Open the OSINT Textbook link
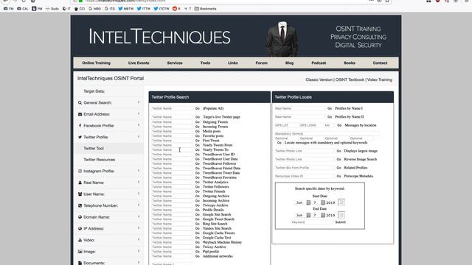This screenshot has height=265, width=472. pyautogui.click(x=350, y=79)
